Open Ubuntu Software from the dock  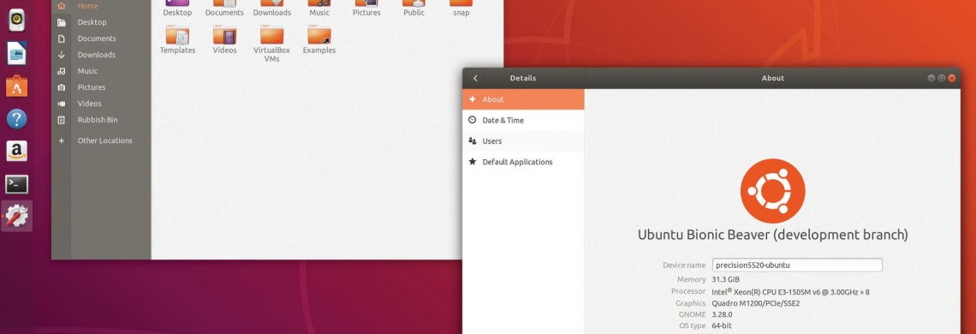point(17,86)
